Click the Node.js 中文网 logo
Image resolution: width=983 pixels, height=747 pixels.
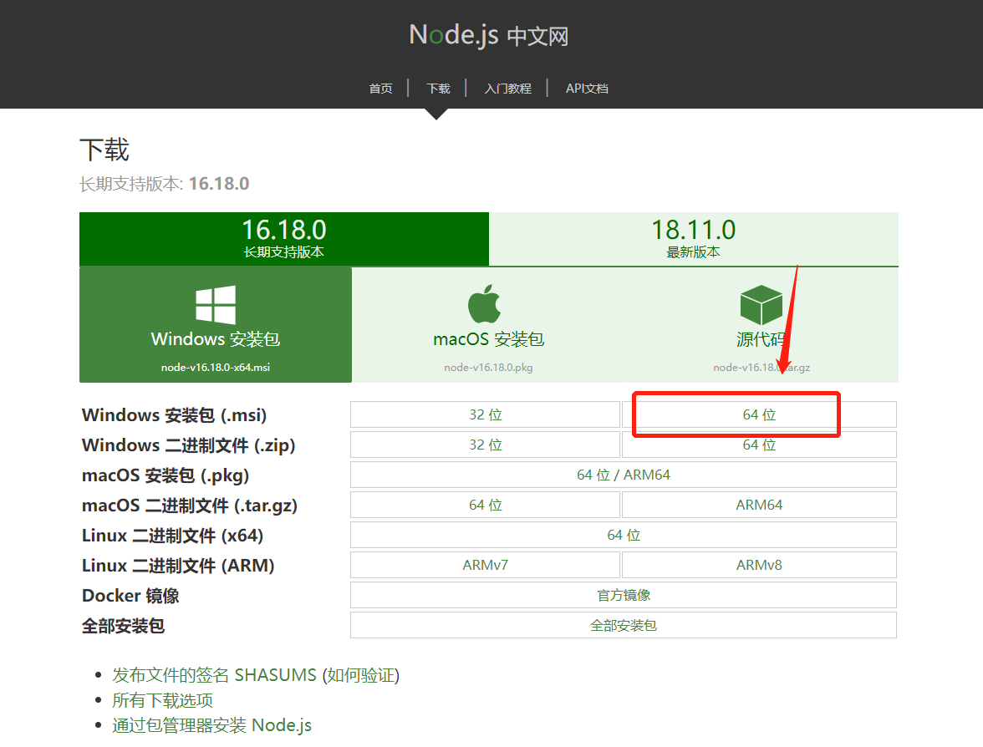point(488,35)
